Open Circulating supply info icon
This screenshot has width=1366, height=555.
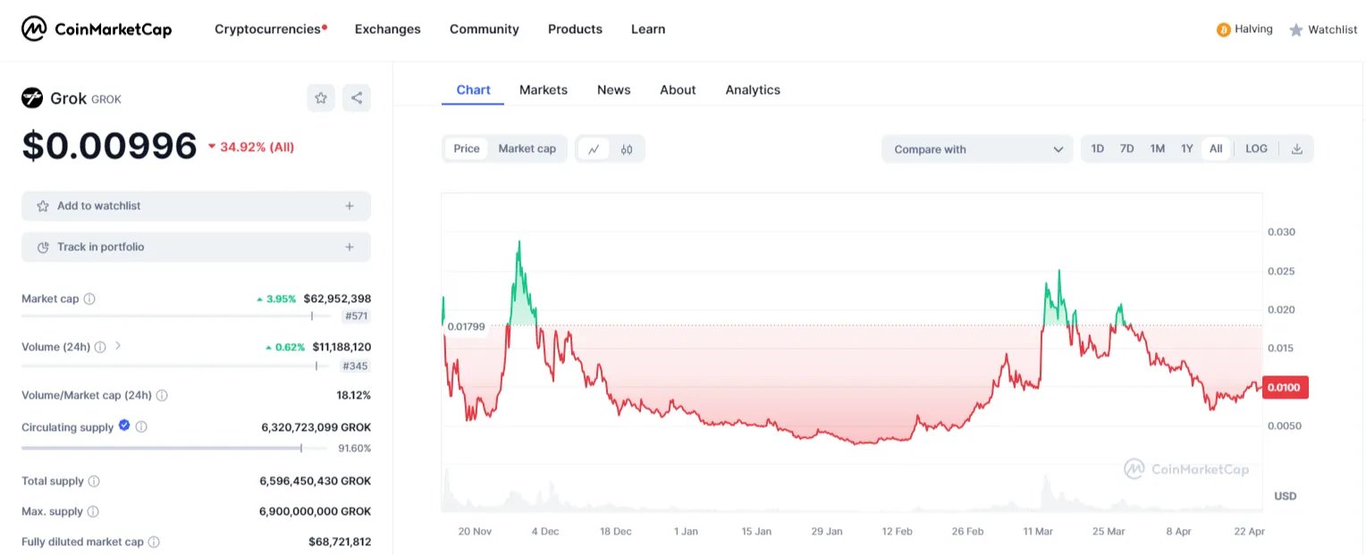[141, 427]
